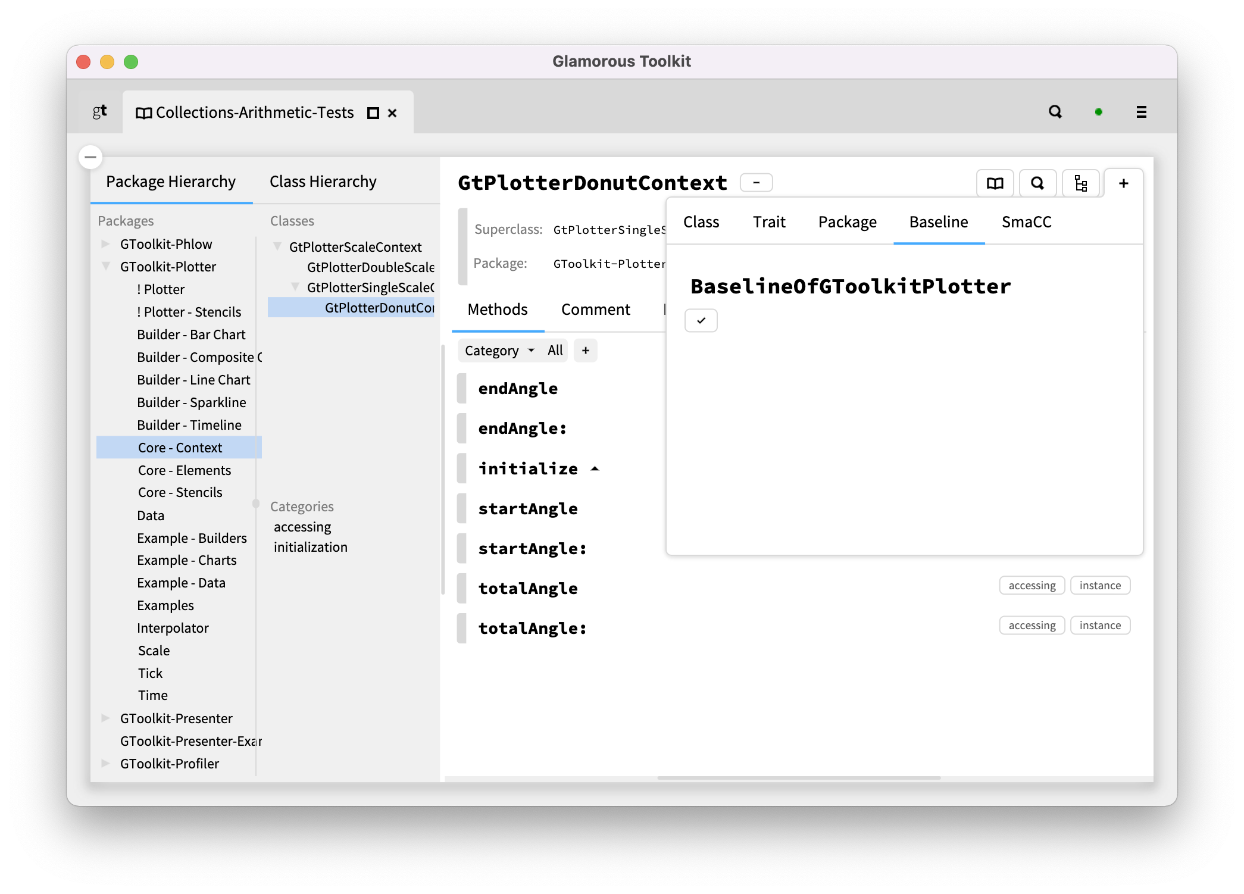Open global search from the top bar
The image size is (1244, 894).
point(1055,112)
